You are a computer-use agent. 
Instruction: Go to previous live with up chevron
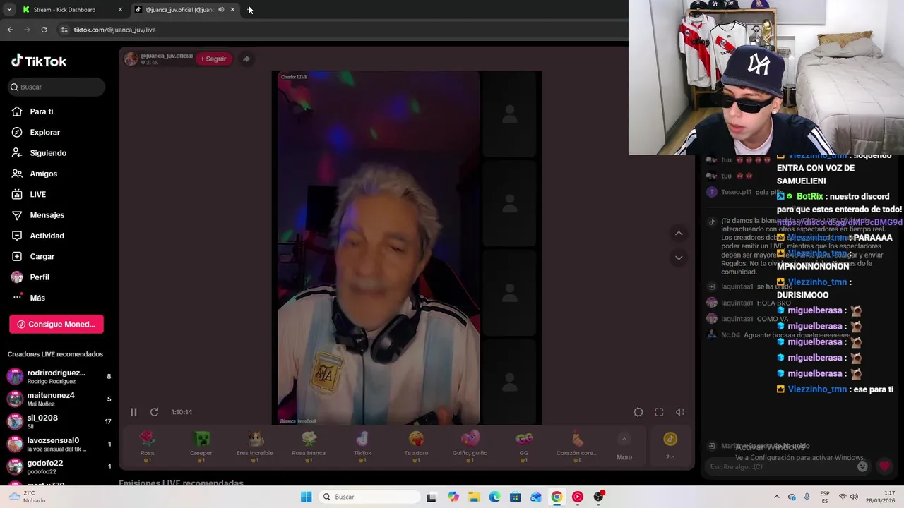click(x=679, y=234)
